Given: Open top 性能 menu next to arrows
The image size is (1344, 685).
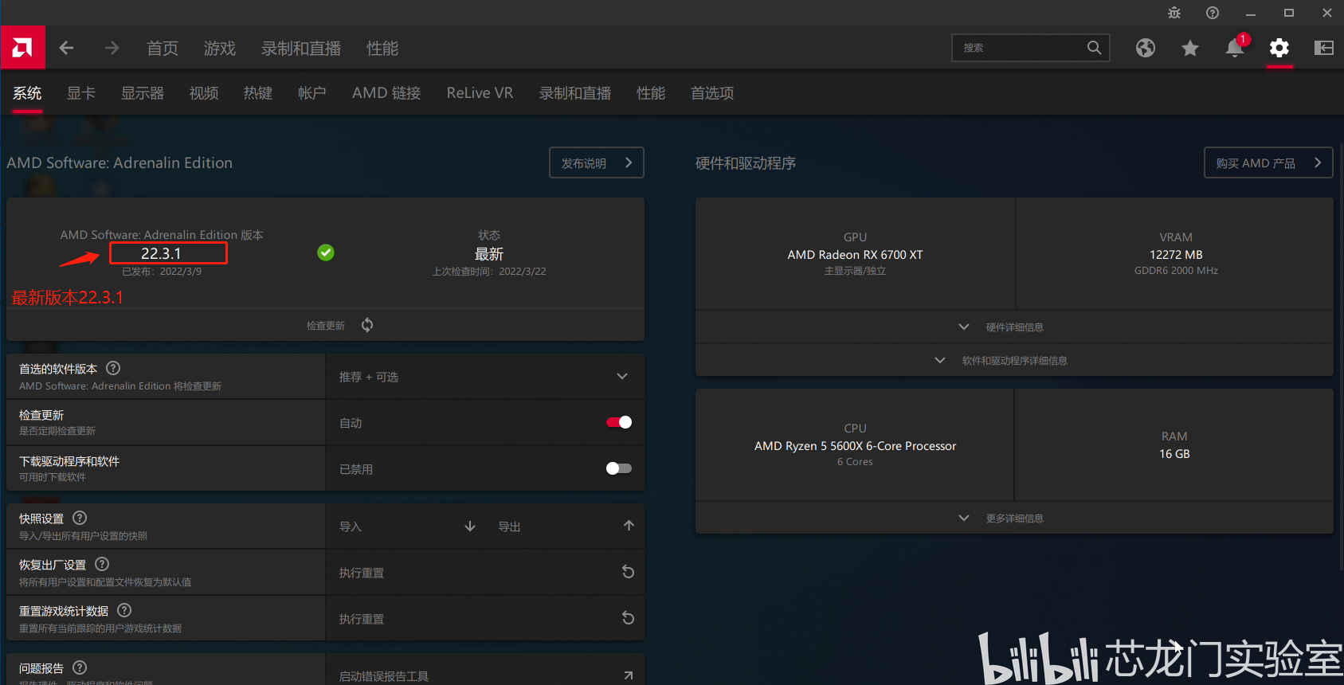Looking at the screenshot, I should [x=382, y=49].
